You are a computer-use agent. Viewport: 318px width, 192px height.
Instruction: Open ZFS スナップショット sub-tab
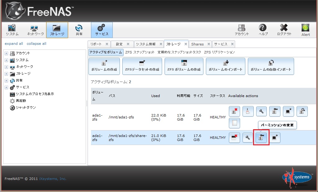[140, 52]
